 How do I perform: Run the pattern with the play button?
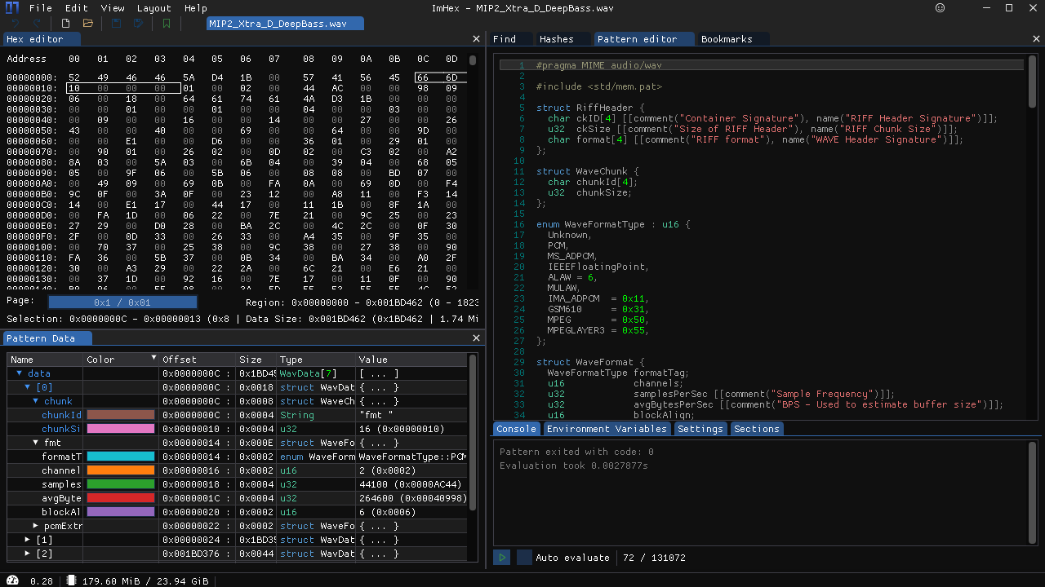502,558
